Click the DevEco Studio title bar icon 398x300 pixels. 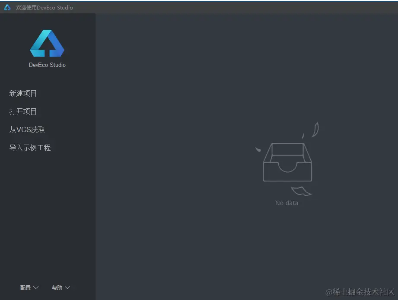(x=7, y=7)
